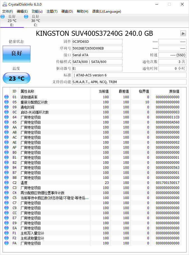Image resolution: width=189 pixels, height=255 pixels.
Task: Click status icon for attribute B1
Action: point(6,157)
